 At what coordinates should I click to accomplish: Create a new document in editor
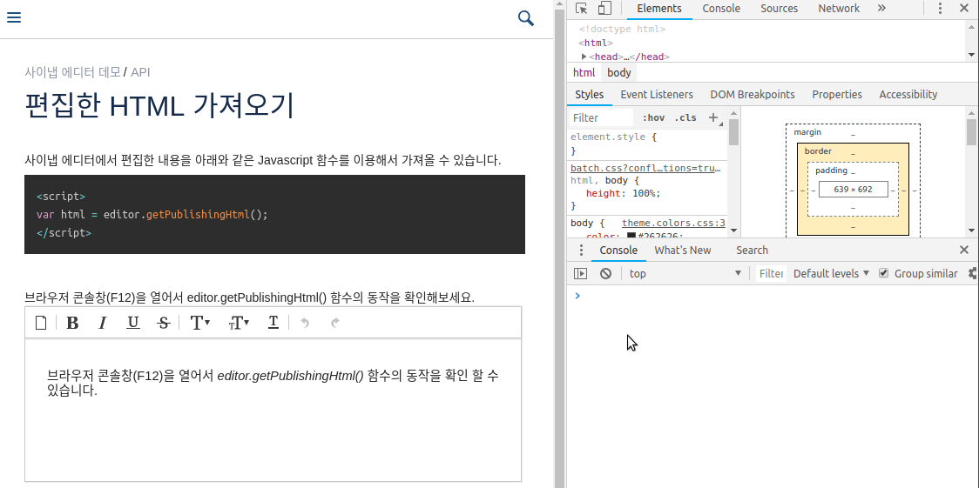click(x=41, y=323)
